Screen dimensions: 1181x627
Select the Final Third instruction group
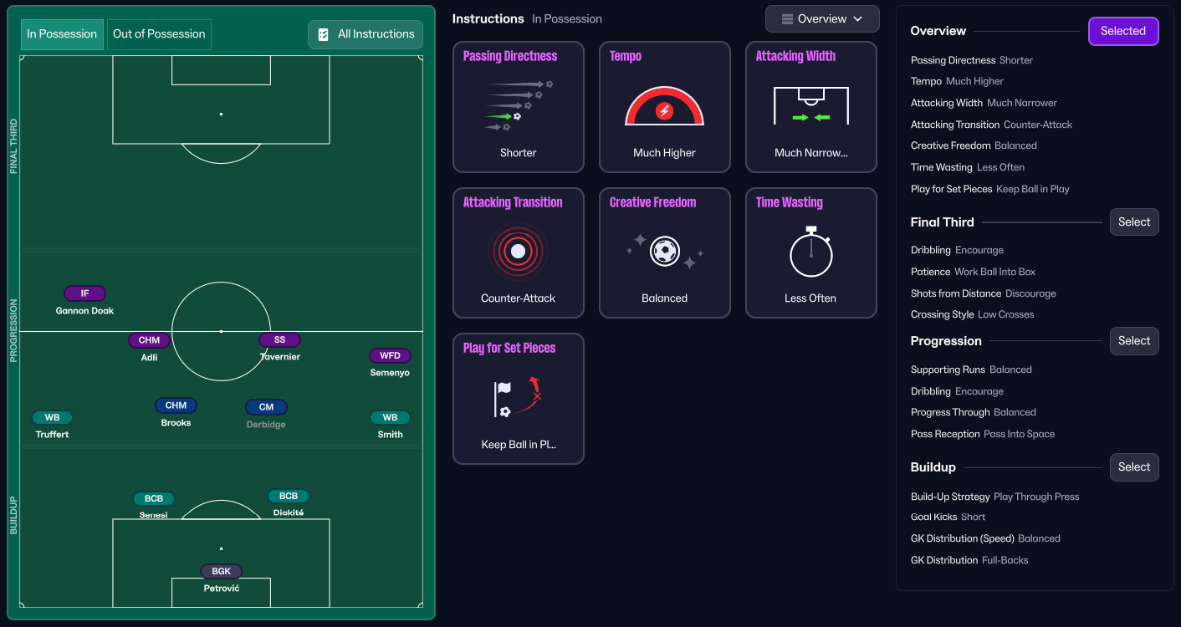pyautogui.click(x=1133, y=222)
